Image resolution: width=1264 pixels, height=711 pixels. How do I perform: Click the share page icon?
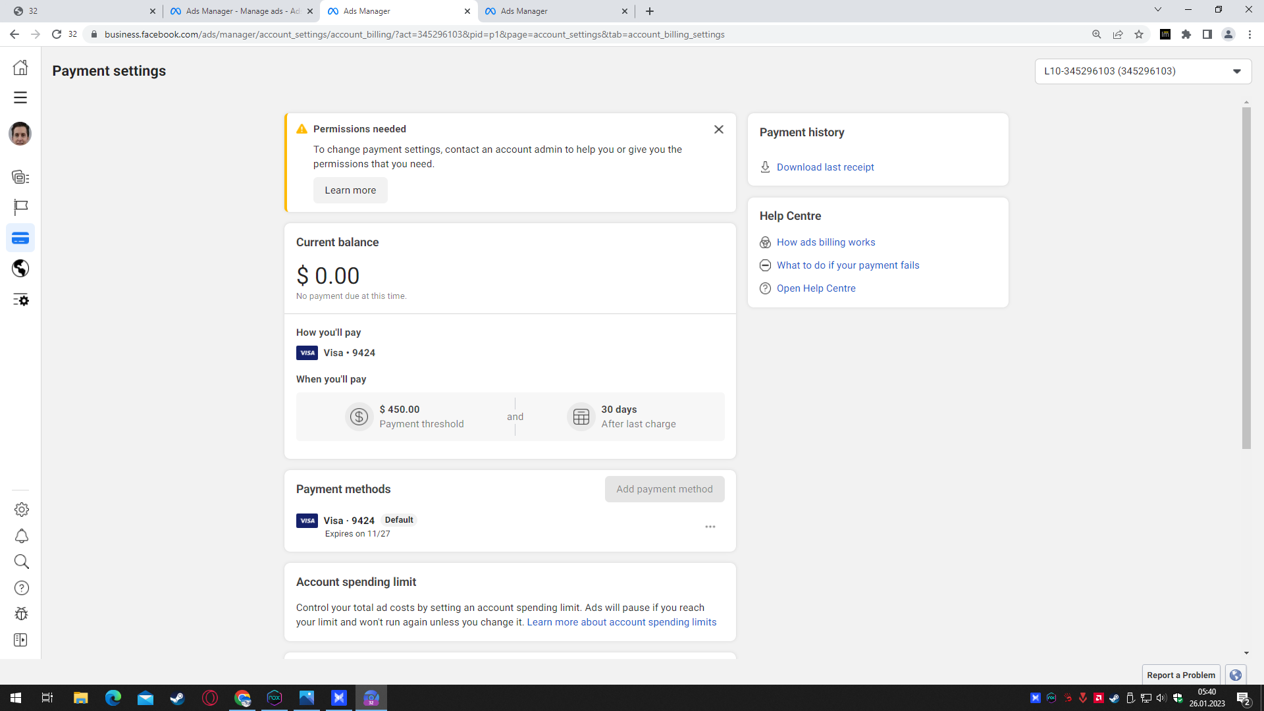1118,34
